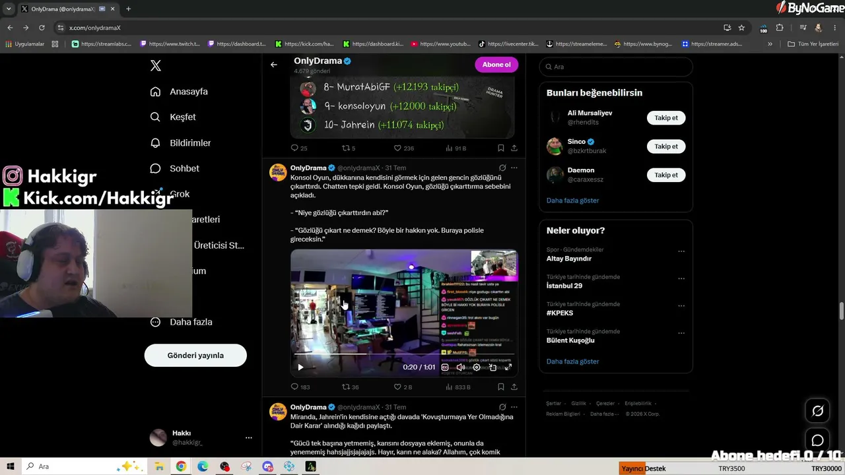The height and width of the screenshot is (475, 845).
Task: Open more options on the Konsol Oyun post
Action: point(514,168)
